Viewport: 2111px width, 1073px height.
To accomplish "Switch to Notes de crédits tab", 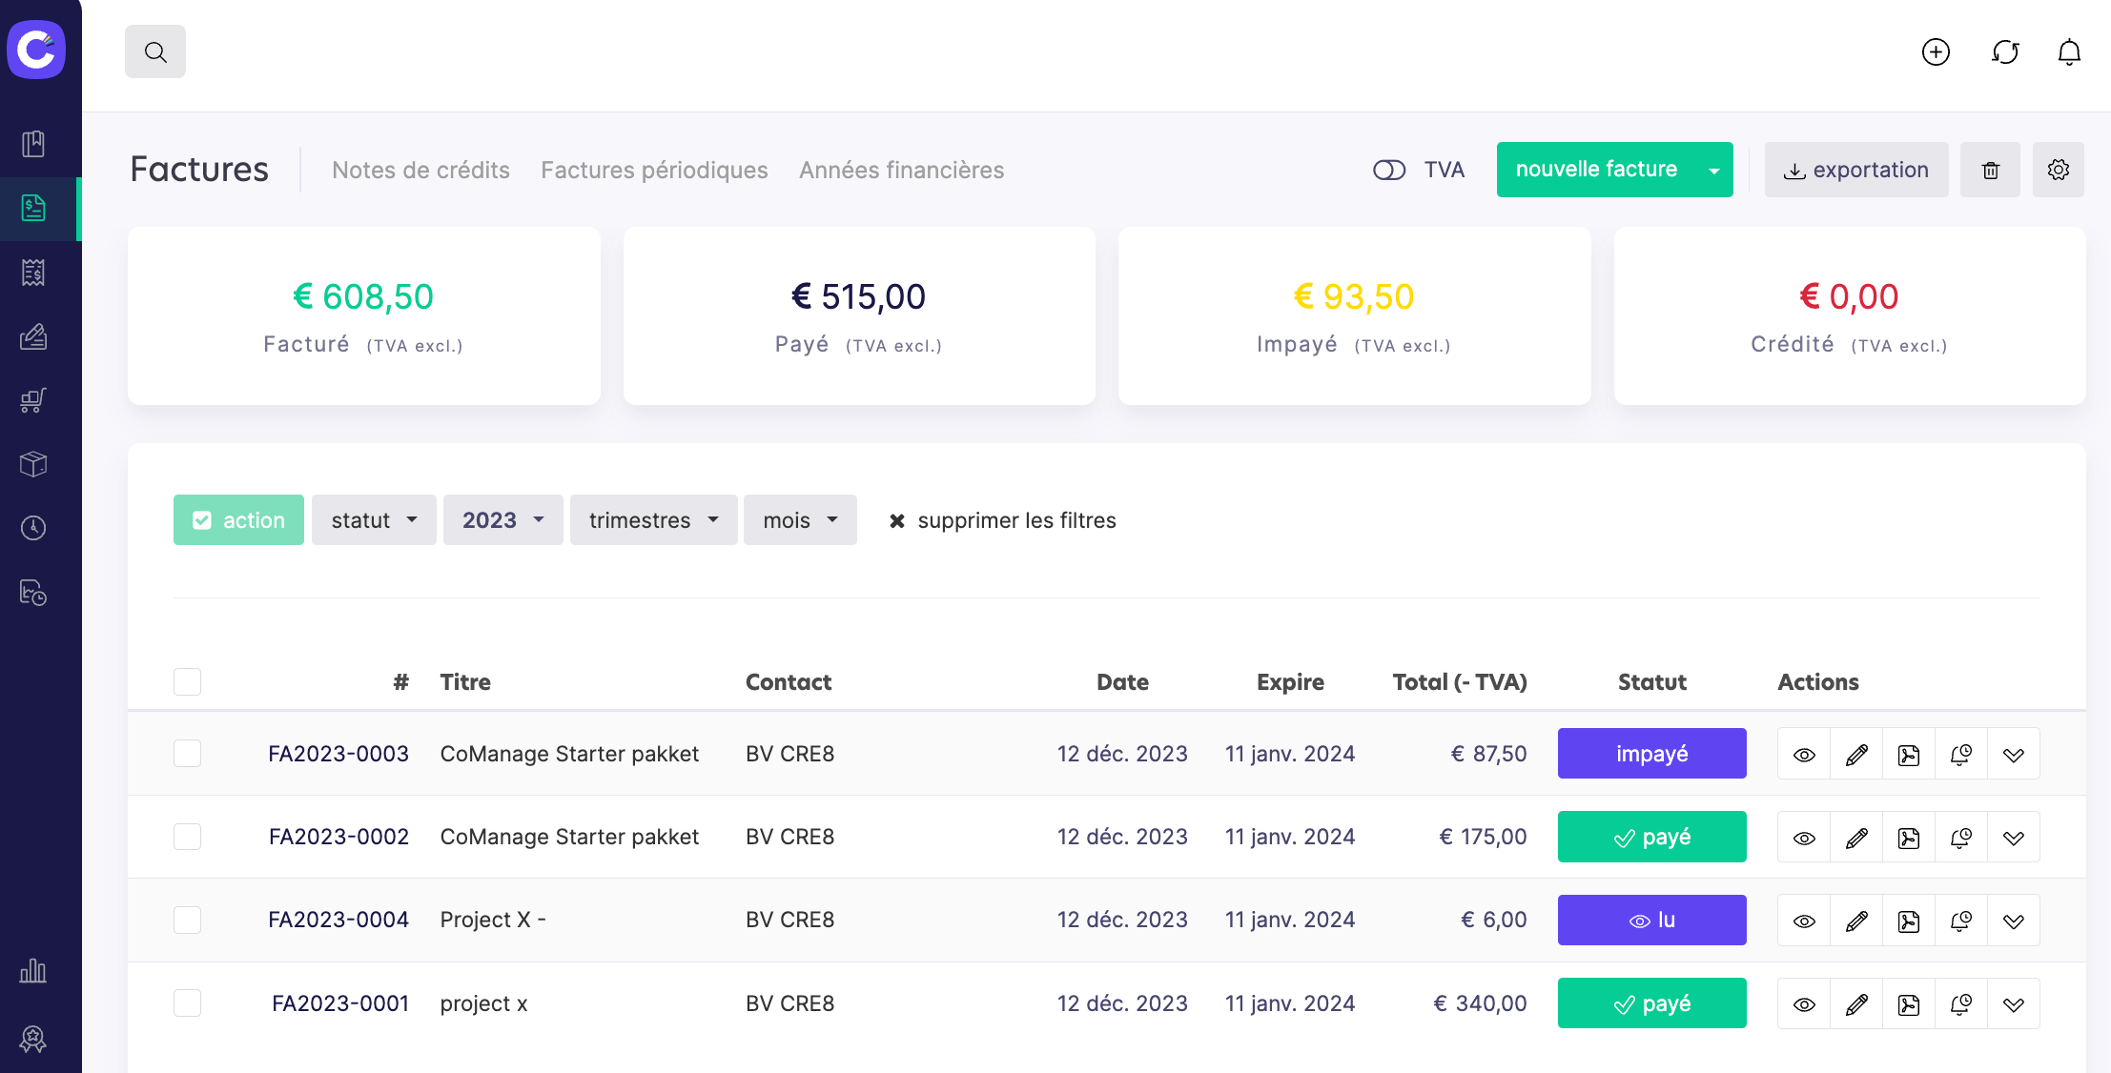I will click(x=420, y=170).
